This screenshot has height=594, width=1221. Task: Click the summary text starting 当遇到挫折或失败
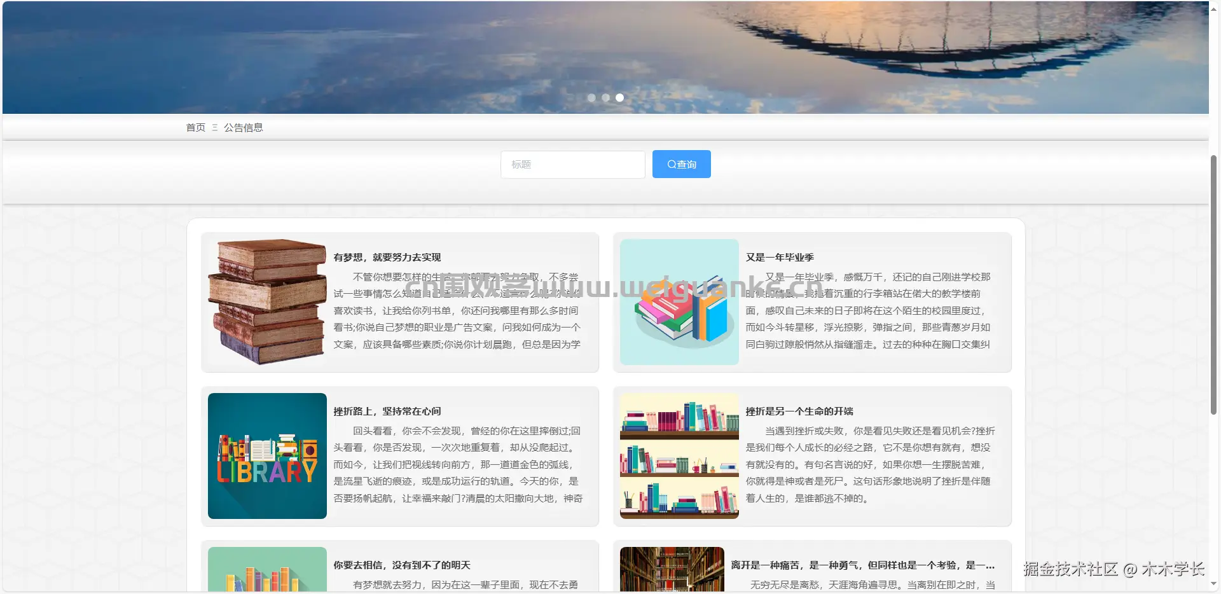click(871, 465)
